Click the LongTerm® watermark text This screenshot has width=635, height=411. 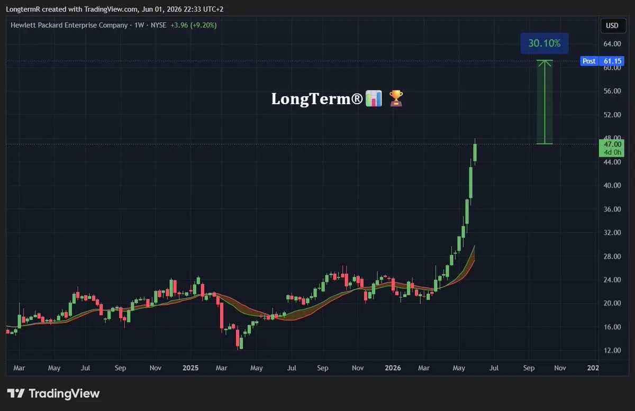(x=317, y=98)
